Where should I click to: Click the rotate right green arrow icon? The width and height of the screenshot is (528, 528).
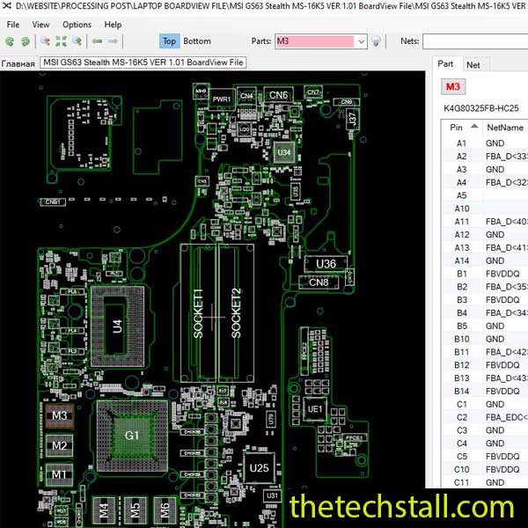coord(24,41)
